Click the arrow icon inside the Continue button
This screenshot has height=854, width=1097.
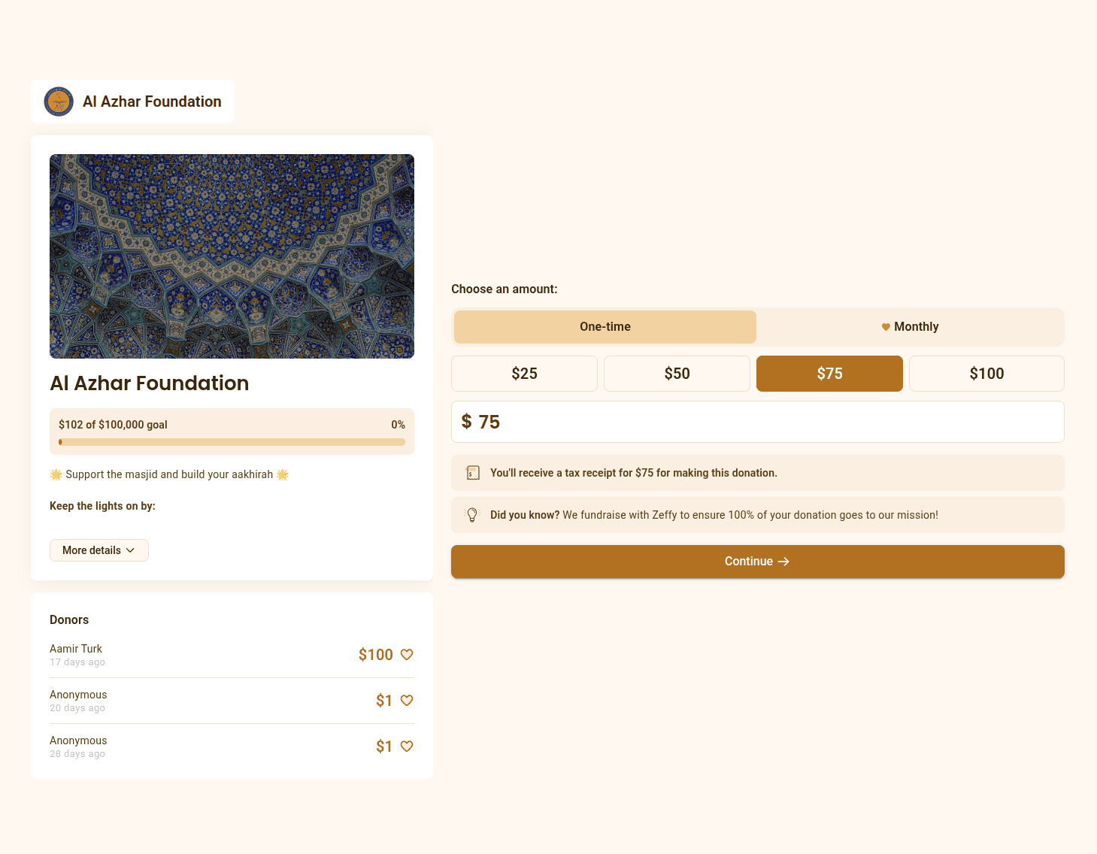tap(783, 562)
